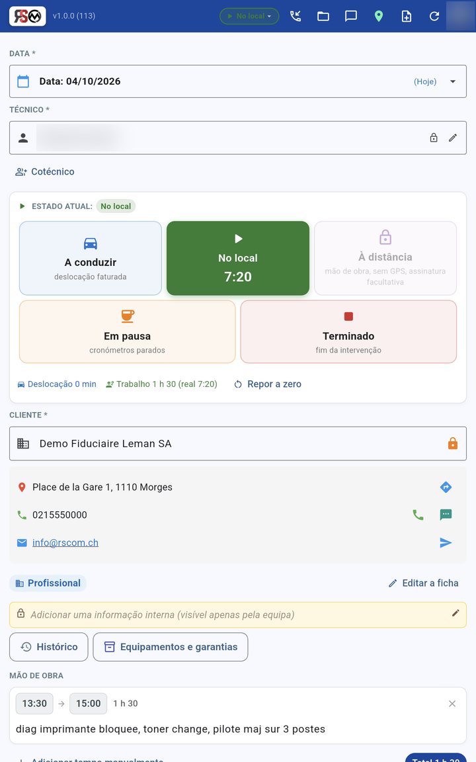Open directions for Place de la Gare

pos(446,487)
